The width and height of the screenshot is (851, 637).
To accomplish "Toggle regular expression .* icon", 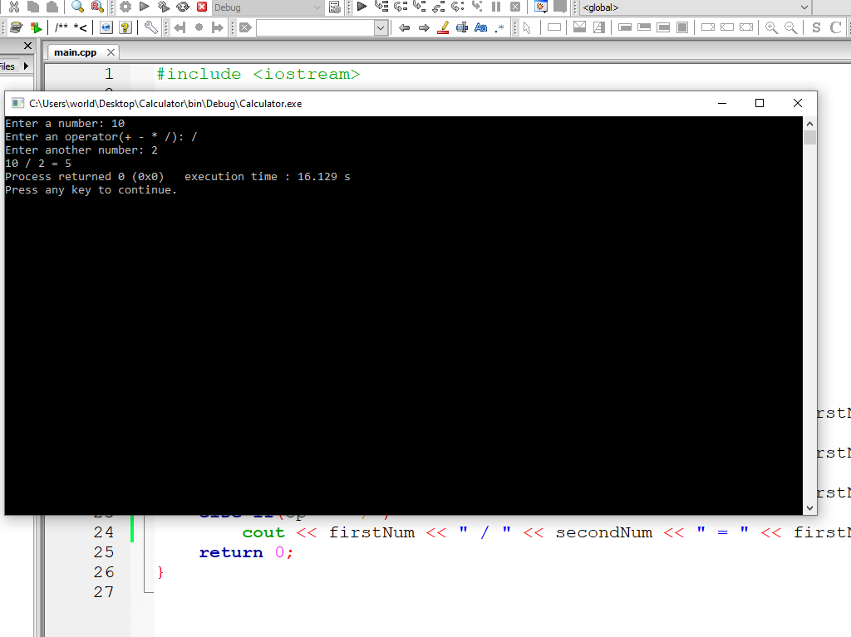I will 499,27.
